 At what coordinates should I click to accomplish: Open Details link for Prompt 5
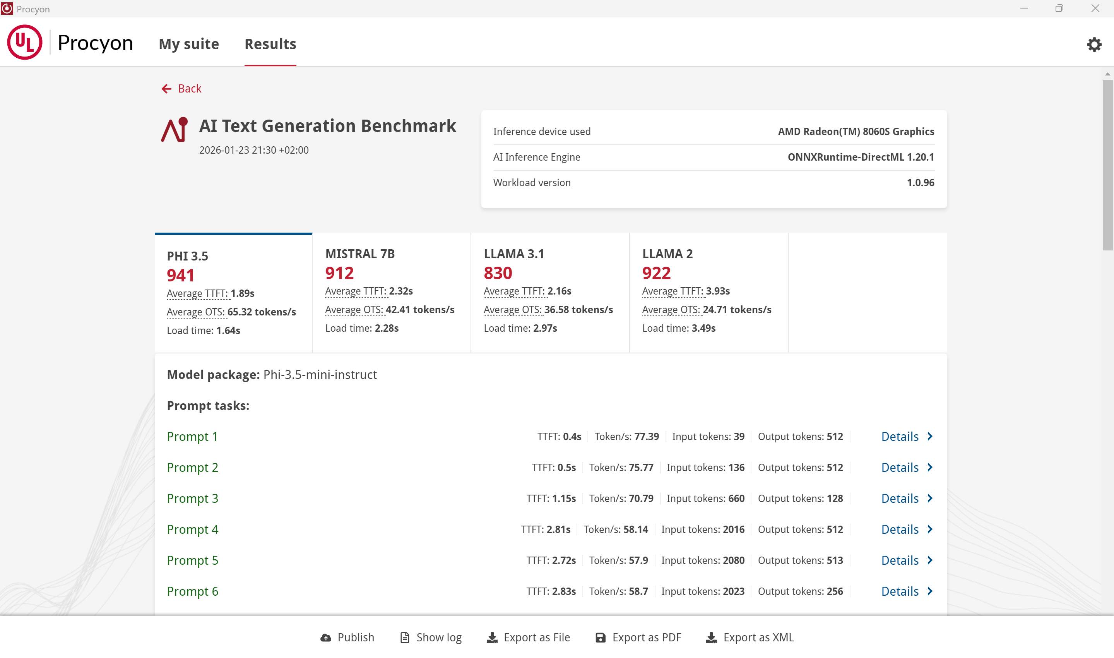click(x=900, y=560)
